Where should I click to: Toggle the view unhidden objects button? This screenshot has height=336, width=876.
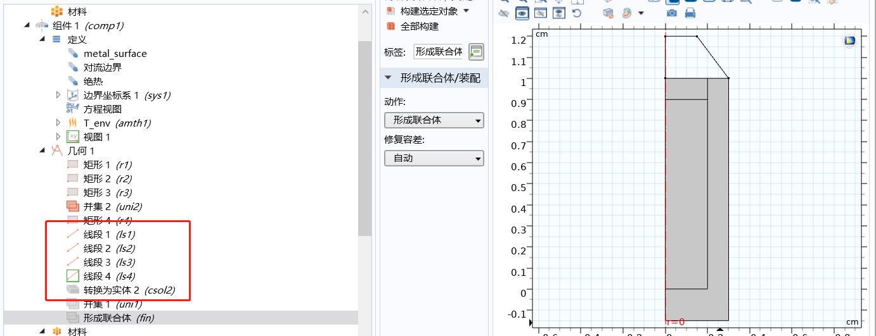tap(541, 13)
